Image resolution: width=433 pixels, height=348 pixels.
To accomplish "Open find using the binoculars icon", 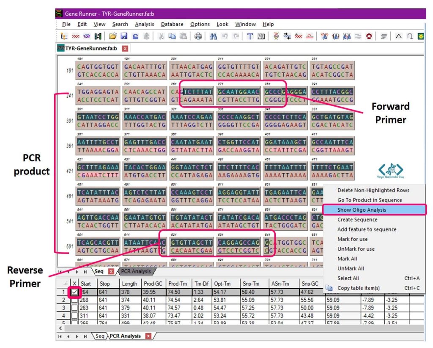I will click(213, 36).
